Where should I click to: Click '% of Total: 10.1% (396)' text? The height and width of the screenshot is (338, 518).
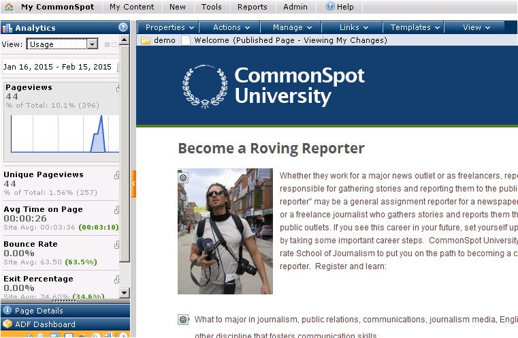pyautogui.click(x=52, y=106)
